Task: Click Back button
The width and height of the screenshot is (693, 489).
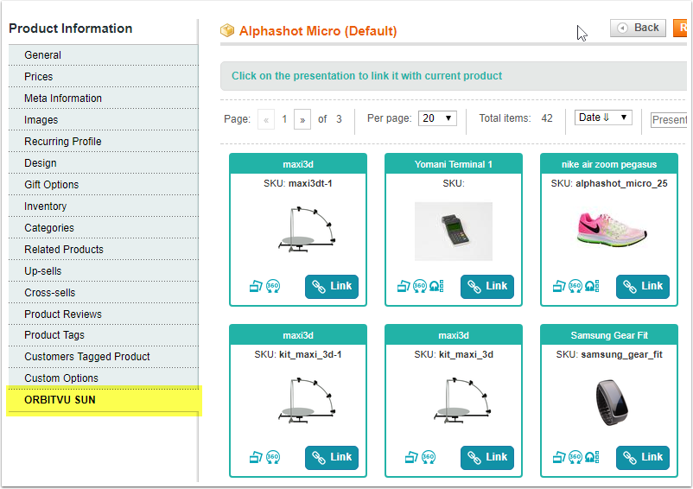Action: [x=638, y=28]
